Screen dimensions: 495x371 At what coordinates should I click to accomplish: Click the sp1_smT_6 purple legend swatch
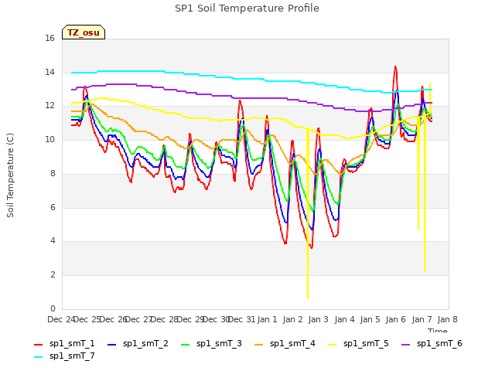tap(405, 345)
